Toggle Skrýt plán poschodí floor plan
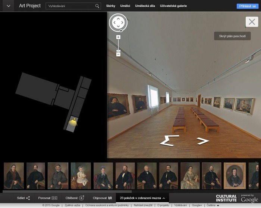Viewport: 261px width, 208px height. 232,36
